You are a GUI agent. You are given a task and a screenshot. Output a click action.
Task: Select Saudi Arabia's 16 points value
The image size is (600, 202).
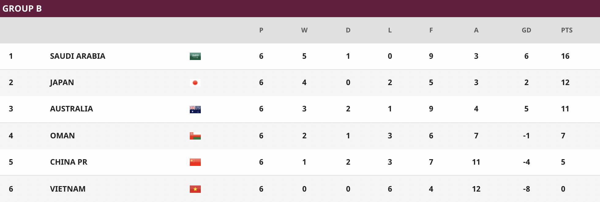565,56
